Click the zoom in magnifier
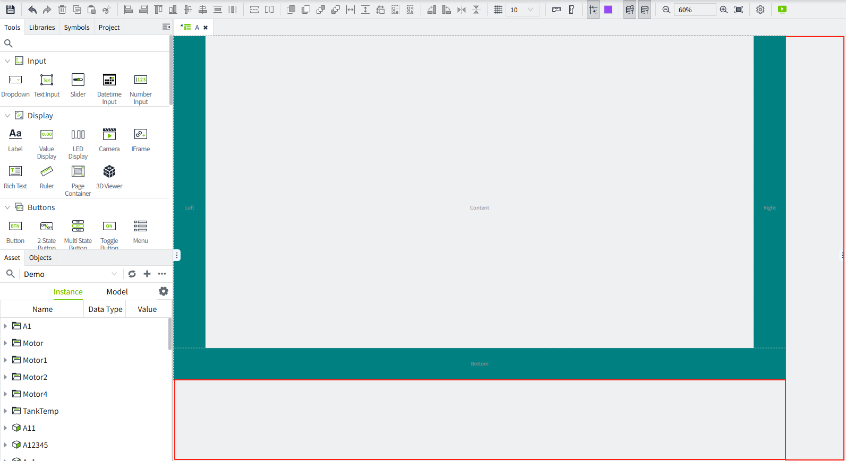The height and width of the screenshot is (461, 846). [723, 10]
